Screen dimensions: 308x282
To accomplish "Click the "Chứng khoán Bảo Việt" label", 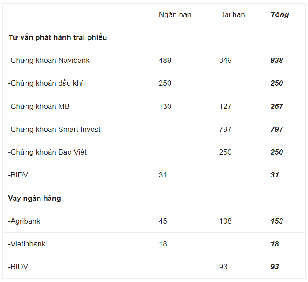I will 47,152.
